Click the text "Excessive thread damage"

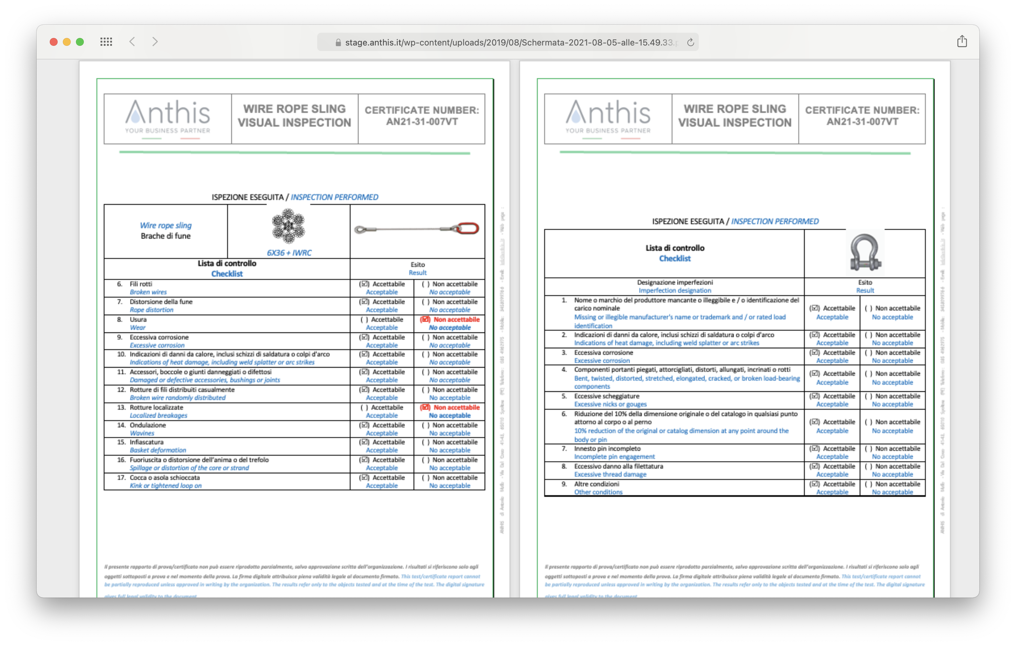[x=610, y=474]
